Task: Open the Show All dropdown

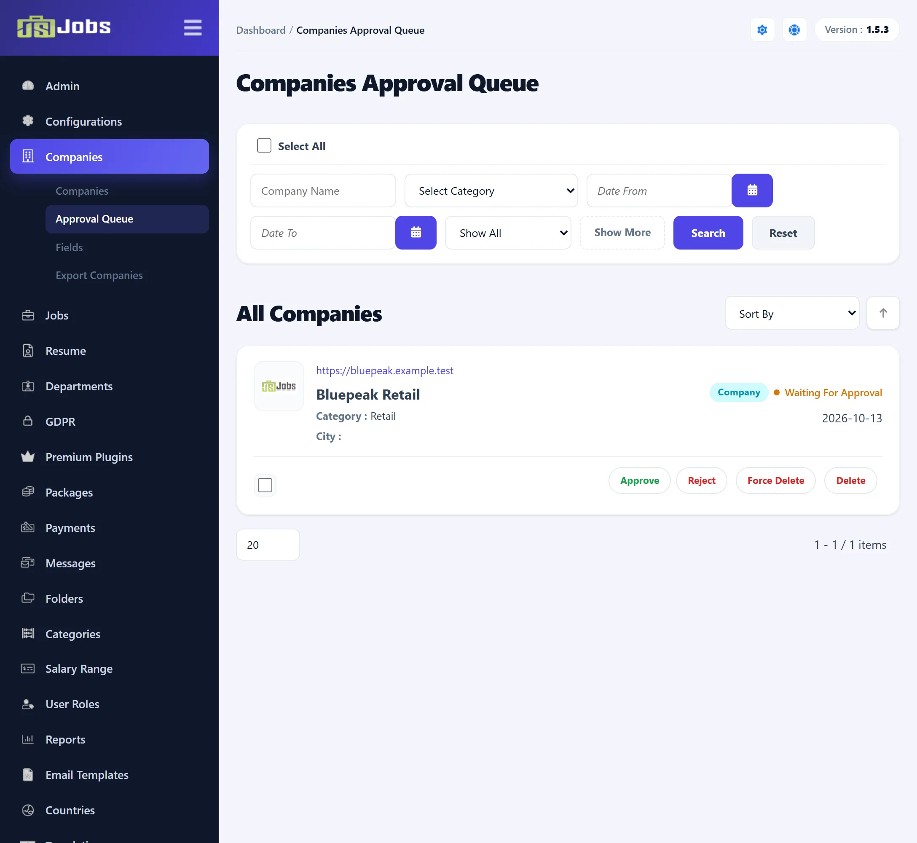Action: [507, 233]
